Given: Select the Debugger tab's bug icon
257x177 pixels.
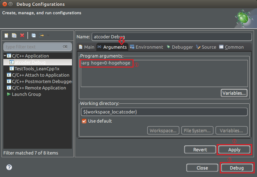Looking at the screenshot, I should click(168, 47).
